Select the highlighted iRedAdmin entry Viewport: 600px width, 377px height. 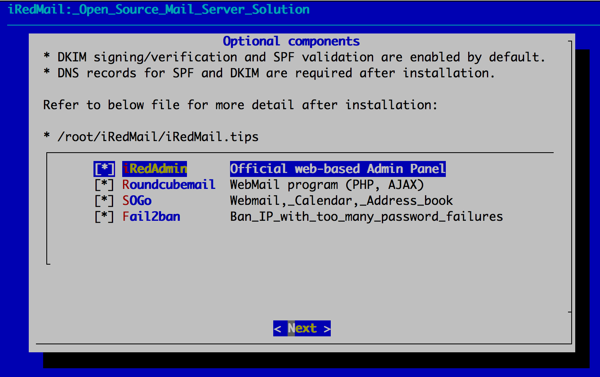pos(155,169)
